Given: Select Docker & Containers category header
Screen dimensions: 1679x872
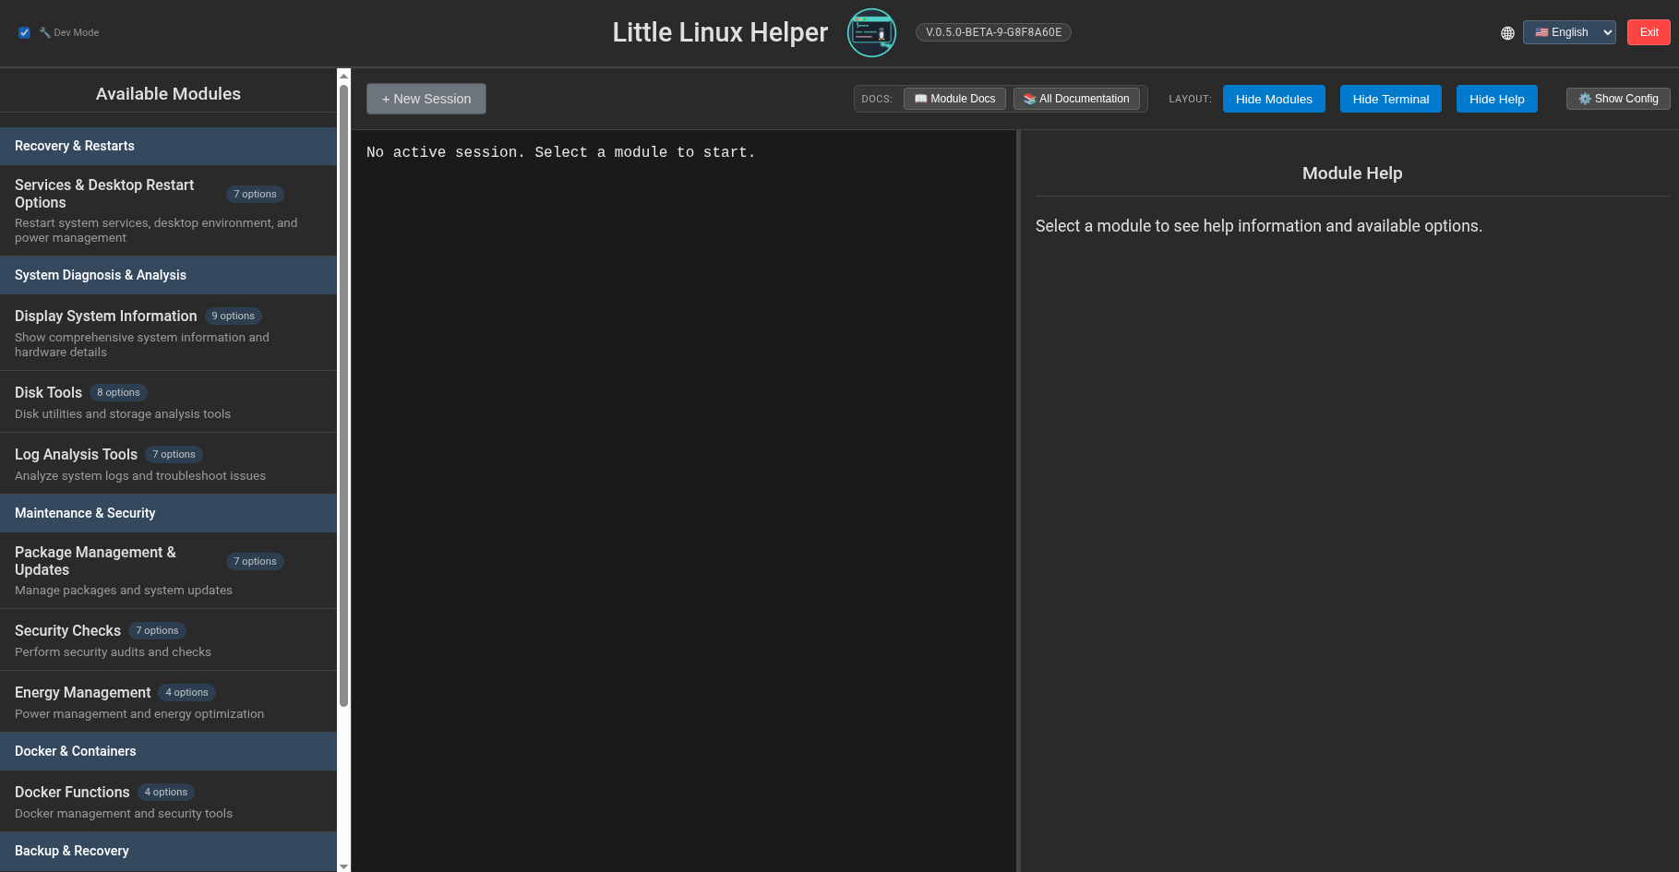Looking at the screenshot, I should [x=168, y=751].
